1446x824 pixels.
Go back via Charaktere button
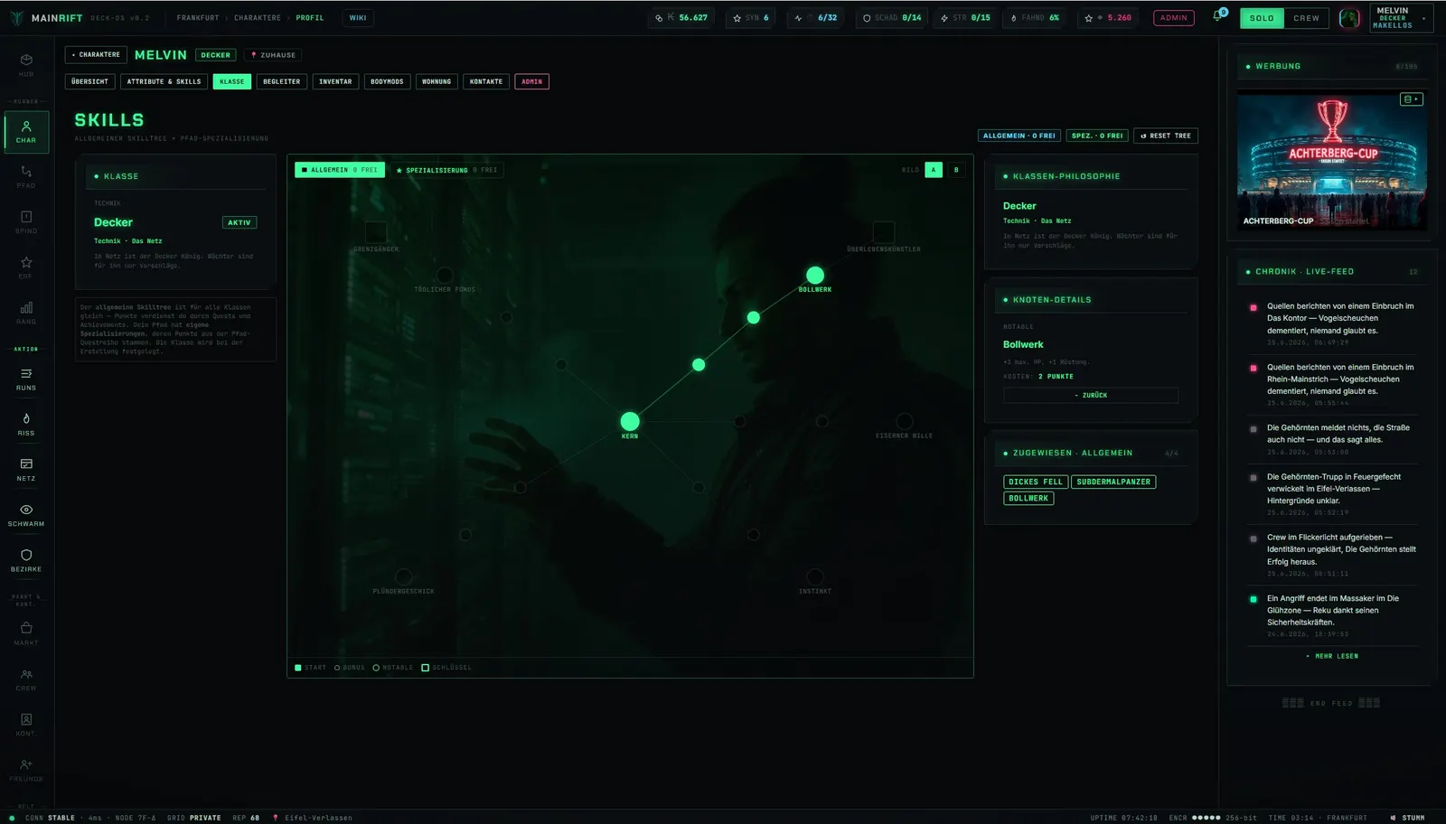[96, 55]
